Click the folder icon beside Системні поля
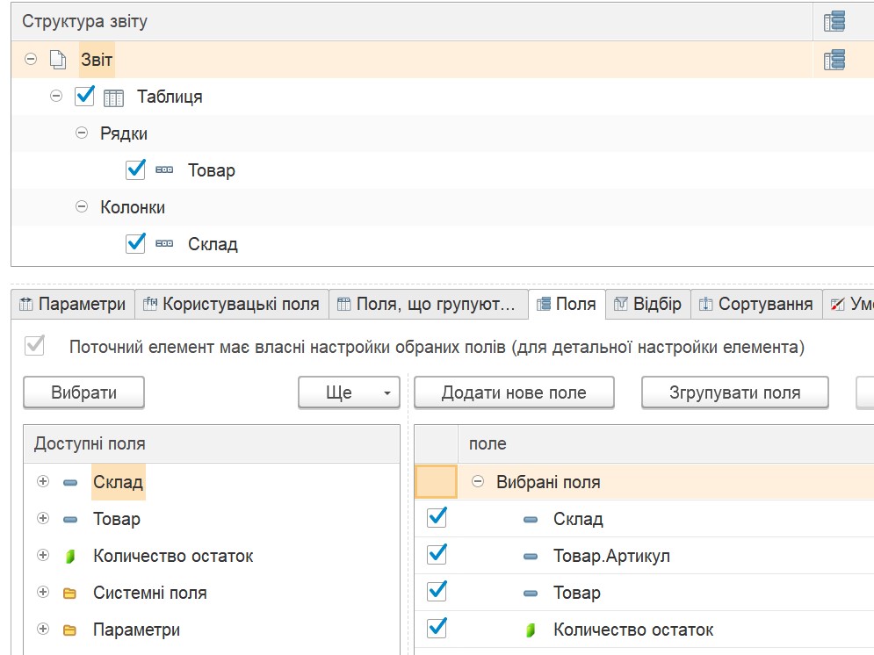 (69, 594)
